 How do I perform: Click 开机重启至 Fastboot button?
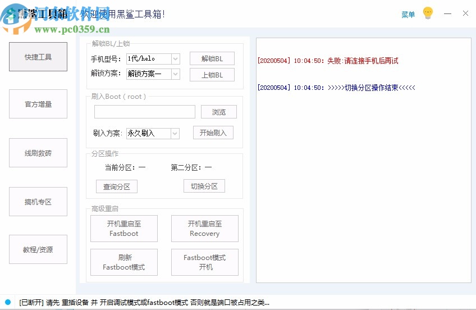coord(124,229)
